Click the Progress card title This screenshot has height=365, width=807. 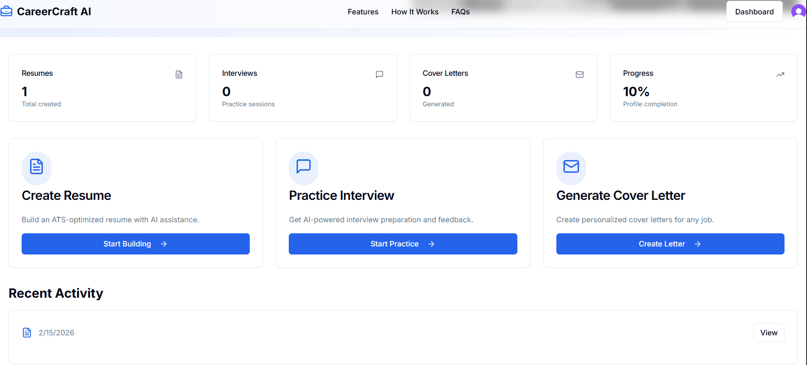638,73
